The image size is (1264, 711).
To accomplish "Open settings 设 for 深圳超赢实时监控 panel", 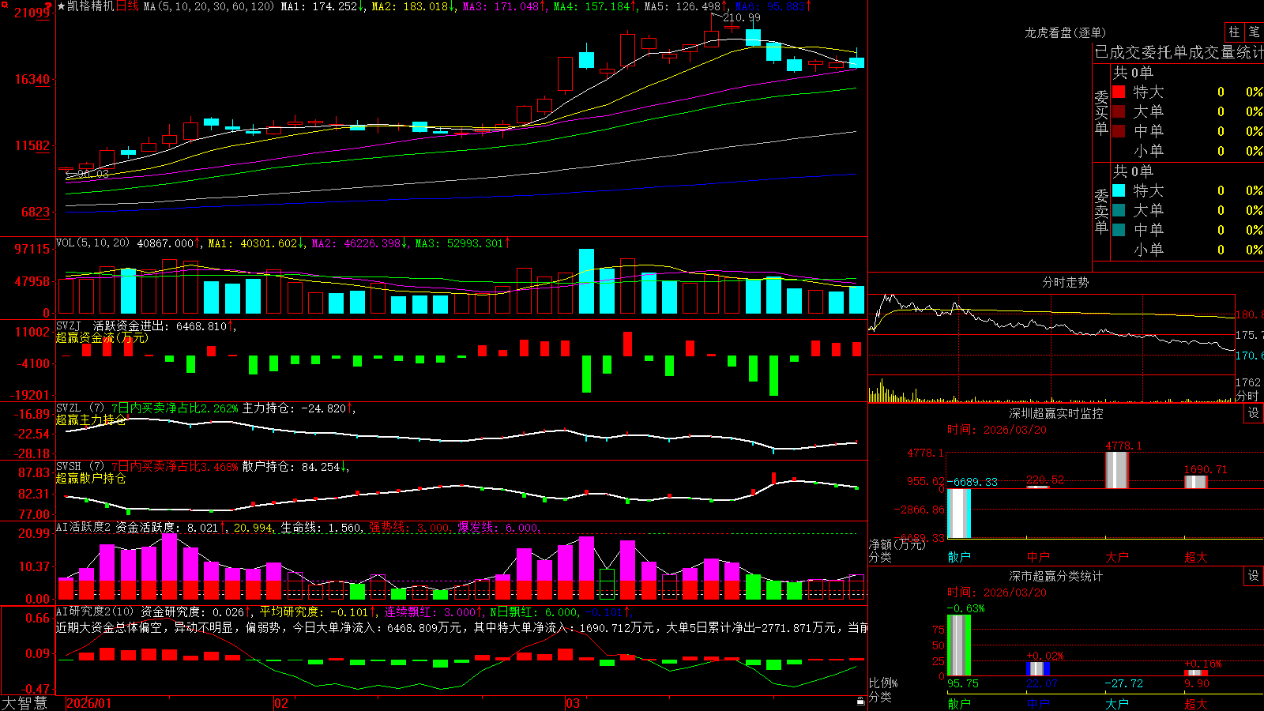I will 1254,413.
